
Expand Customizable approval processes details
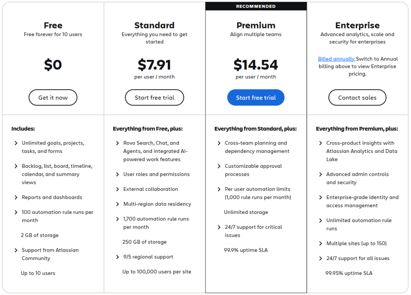(x=219, y=166)
